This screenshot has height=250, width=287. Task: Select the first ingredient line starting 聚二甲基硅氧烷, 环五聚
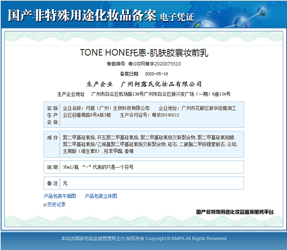pos(149,138)
